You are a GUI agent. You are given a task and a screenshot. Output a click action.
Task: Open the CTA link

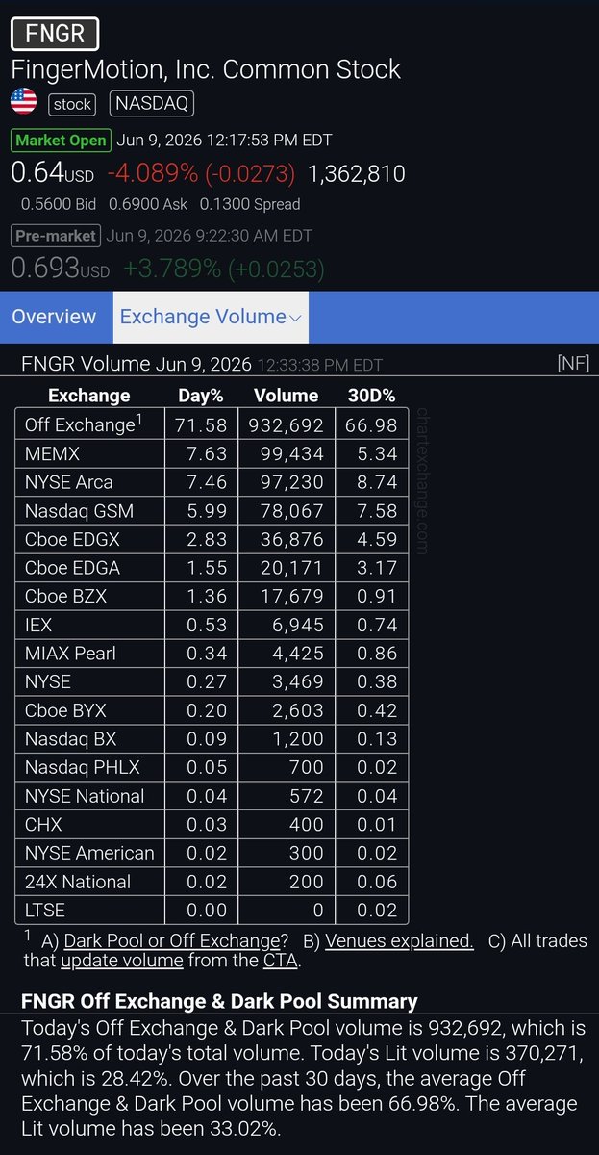274,960
